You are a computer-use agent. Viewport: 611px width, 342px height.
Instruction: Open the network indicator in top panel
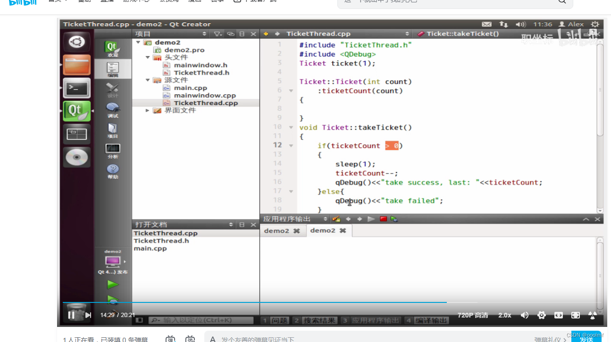(x=503, y=24)
